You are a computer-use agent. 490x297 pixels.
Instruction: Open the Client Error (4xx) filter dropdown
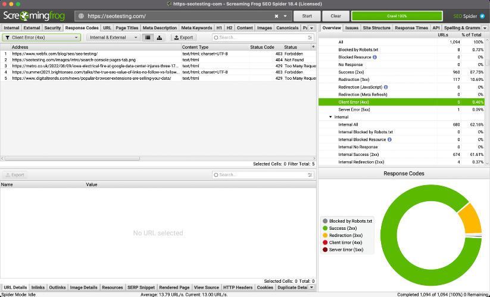(x=42, y=37)
